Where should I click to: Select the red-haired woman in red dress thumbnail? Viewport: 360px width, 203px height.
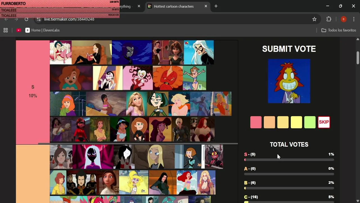(168, 78)
